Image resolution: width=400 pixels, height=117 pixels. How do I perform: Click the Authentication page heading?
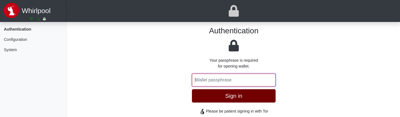coord(234,31)
